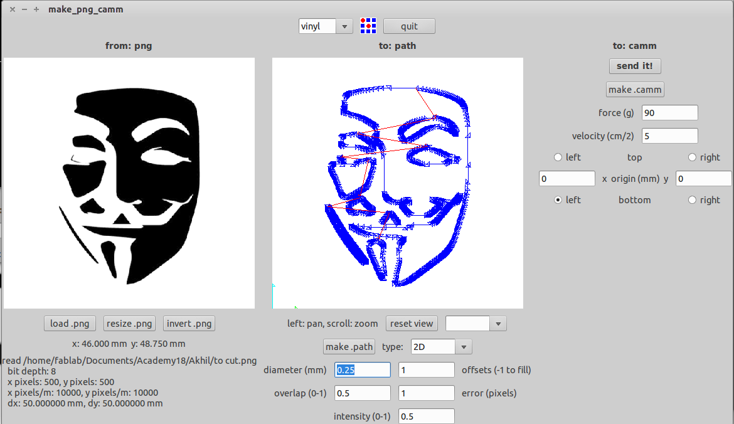Screen dimensions: 734x424
Task: Click the offsets input field
Action: (x=427, y=369)
